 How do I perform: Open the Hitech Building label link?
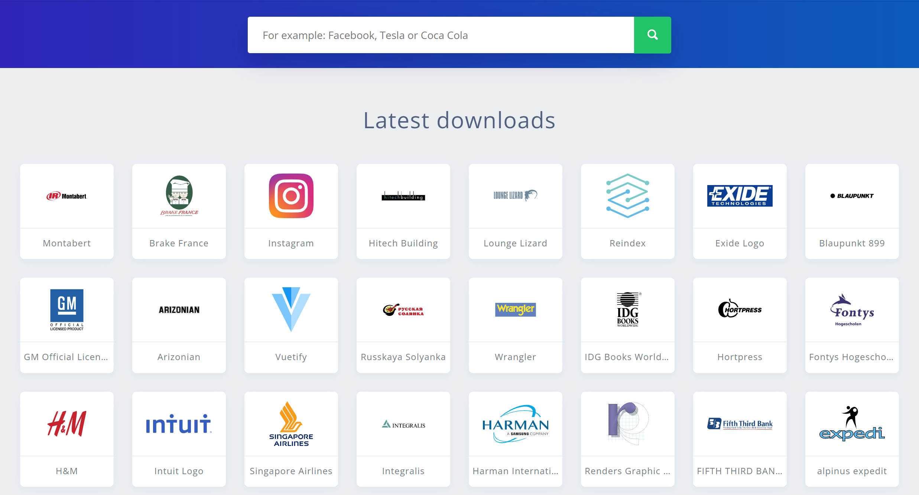tap(403, 243)
